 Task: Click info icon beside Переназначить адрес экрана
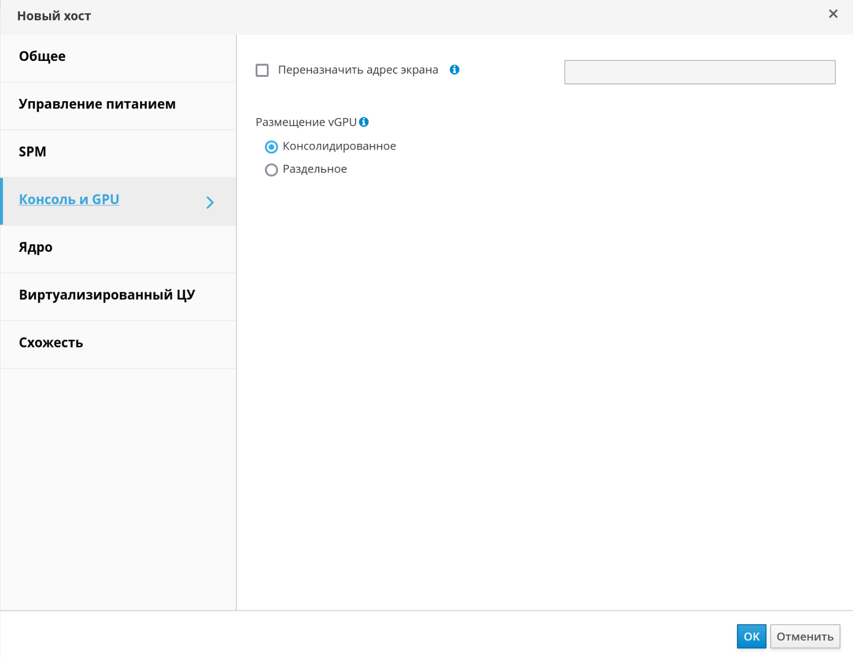454,70
